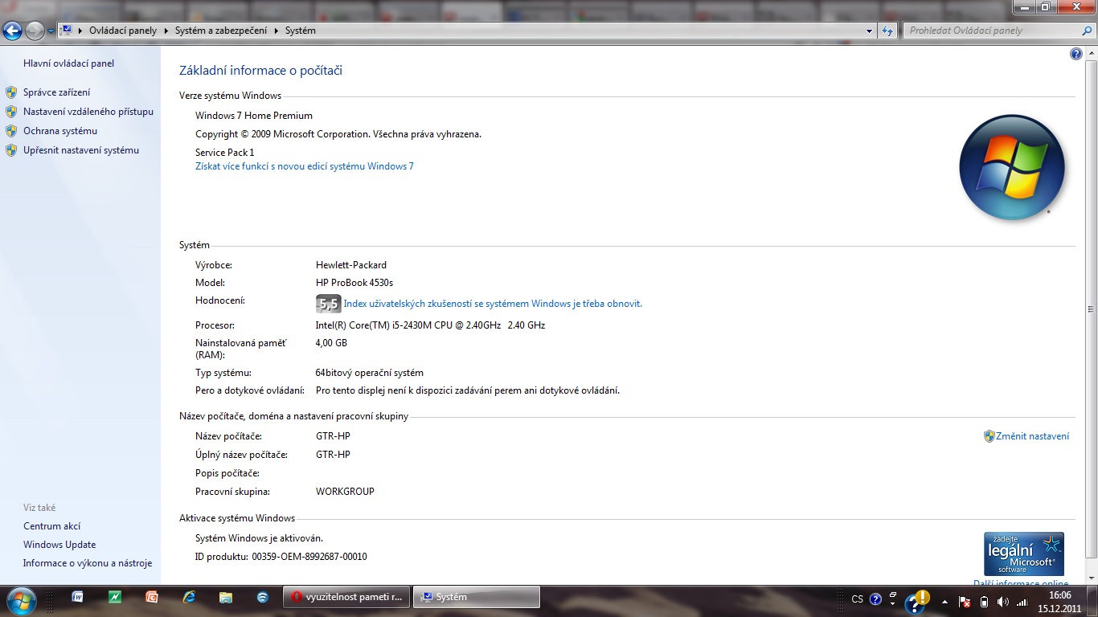The width and height of the screenshot is (1098, 617).
Task: Open the Index uživatelských zkušeností link
Action: pyautogui.click(x=493, y=304)
